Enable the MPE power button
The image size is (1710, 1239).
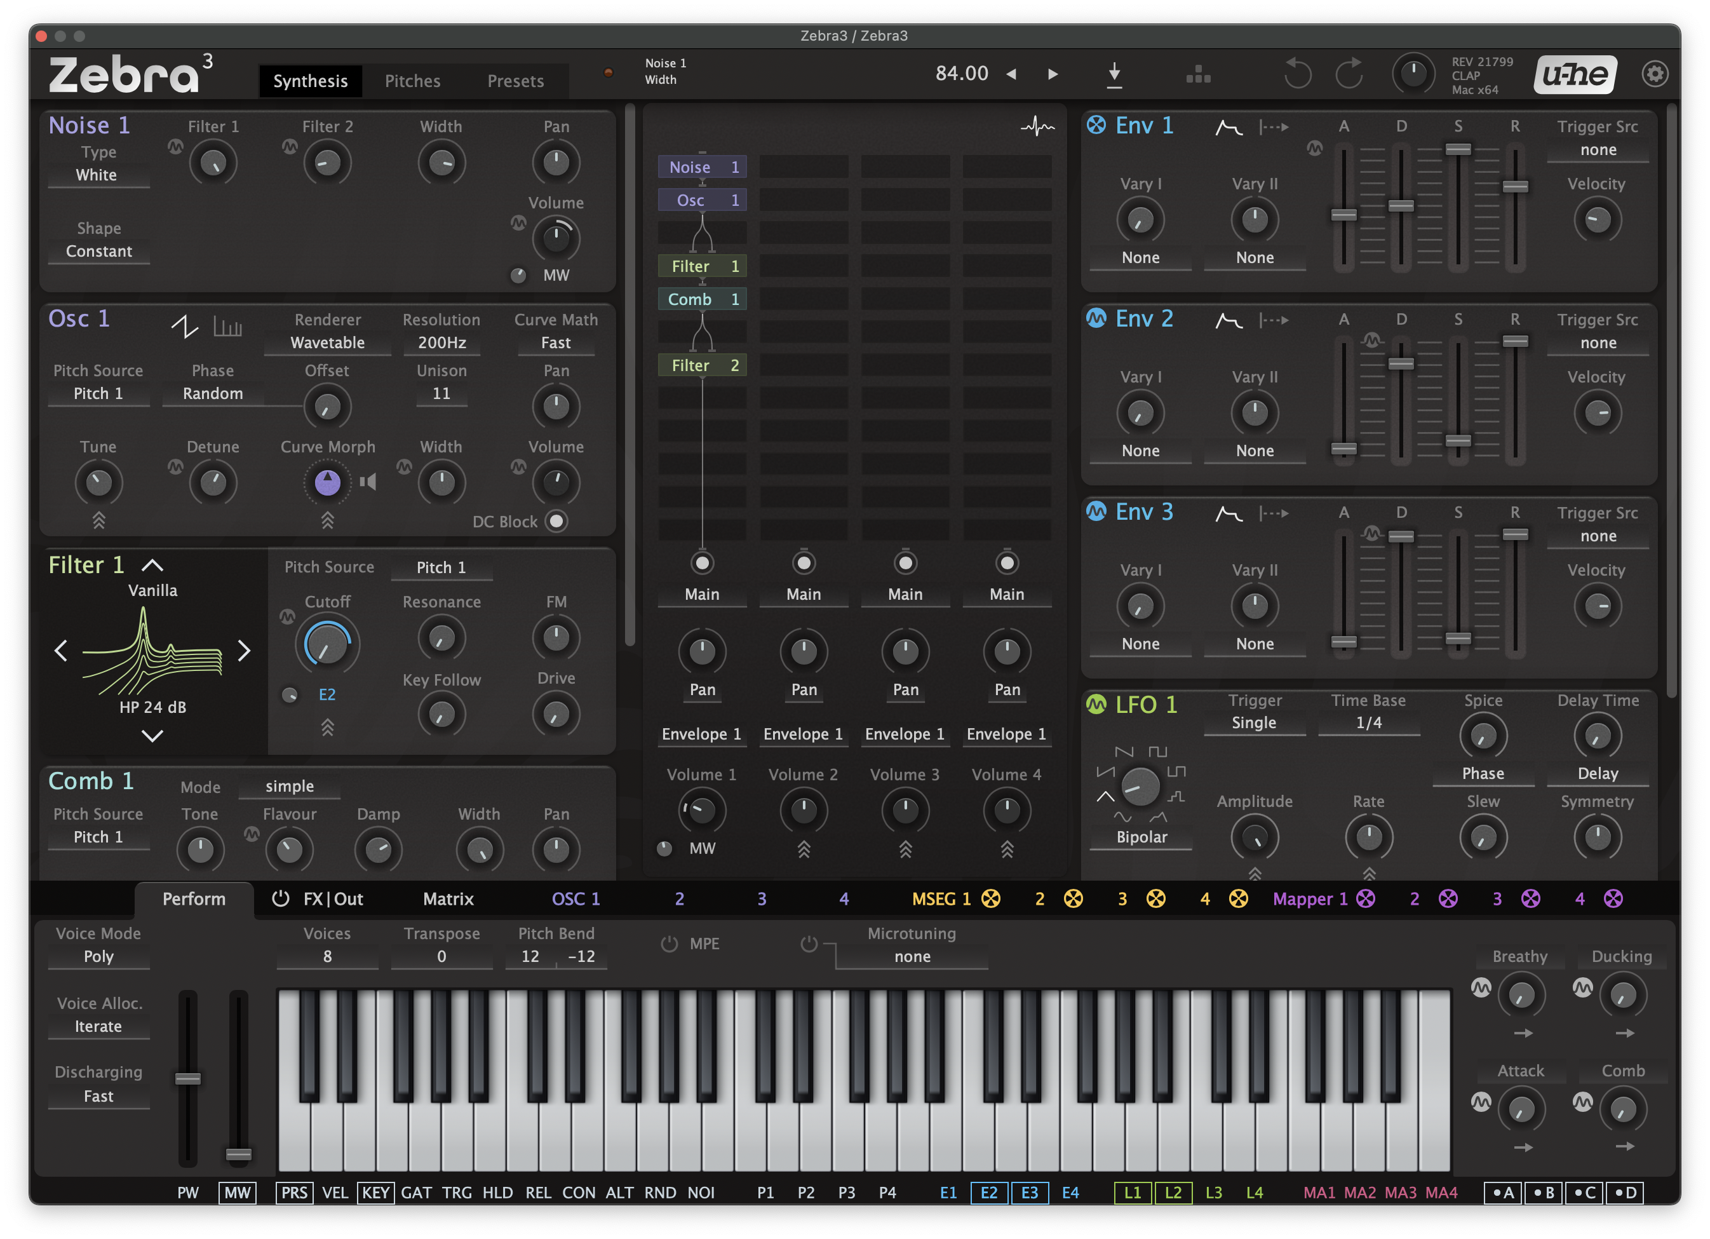coord(669,944)
